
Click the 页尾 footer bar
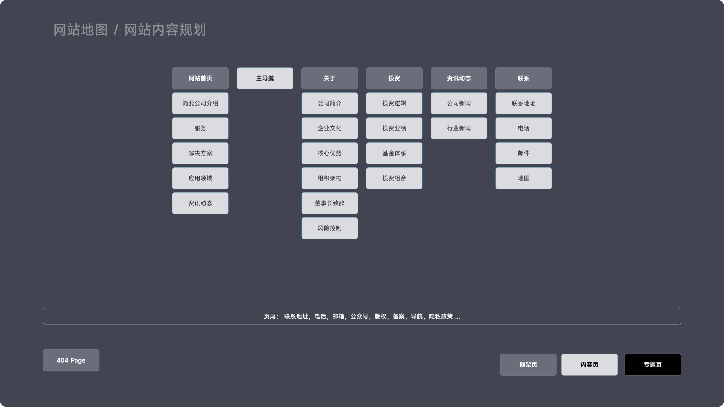click(x=362, y=316)
